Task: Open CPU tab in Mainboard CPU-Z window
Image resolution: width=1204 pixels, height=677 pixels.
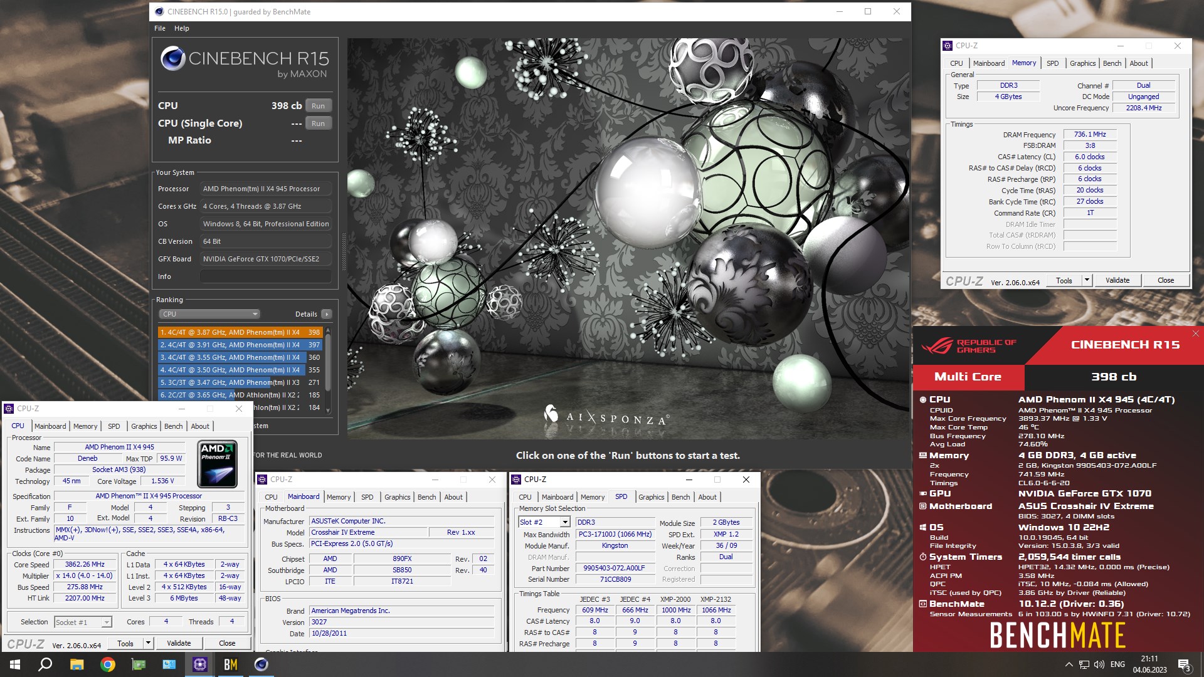Action: coord(271,497)
